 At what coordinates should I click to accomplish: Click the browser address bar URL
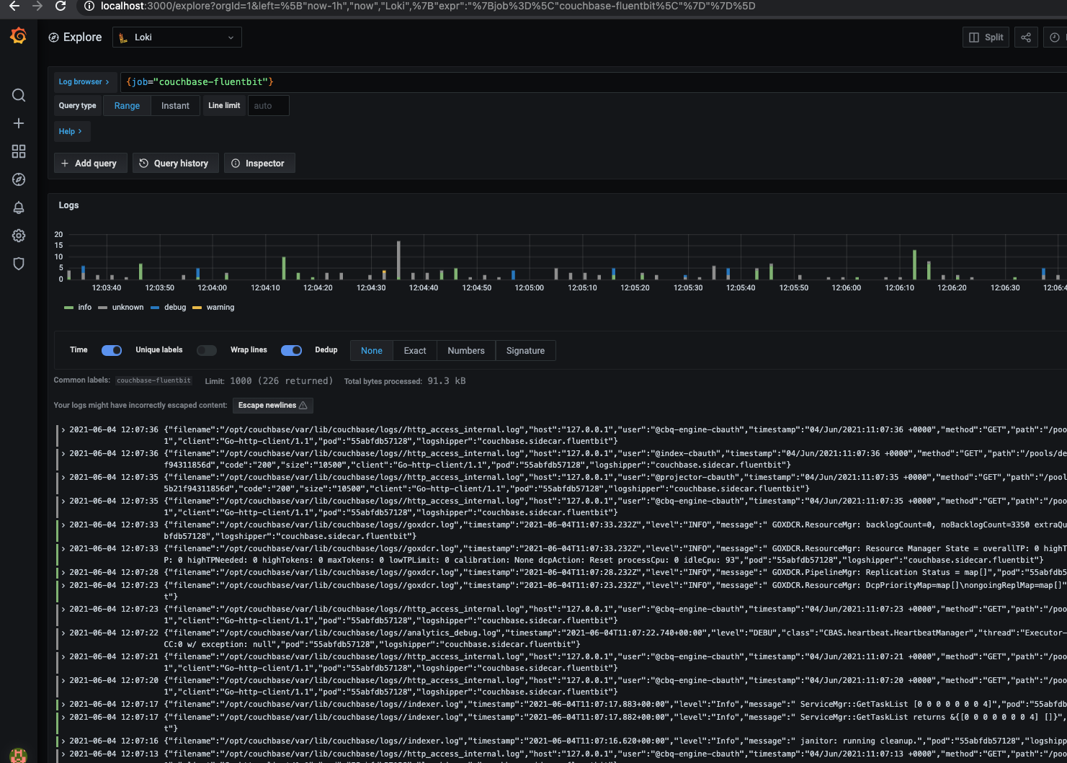pos(428,6)
